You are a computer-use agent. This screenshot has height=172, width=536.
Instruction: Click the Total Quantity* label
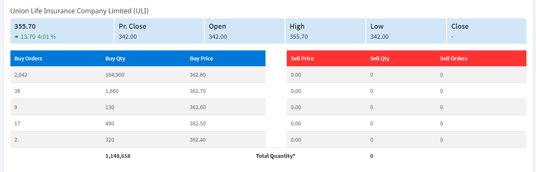coord(275,156)
